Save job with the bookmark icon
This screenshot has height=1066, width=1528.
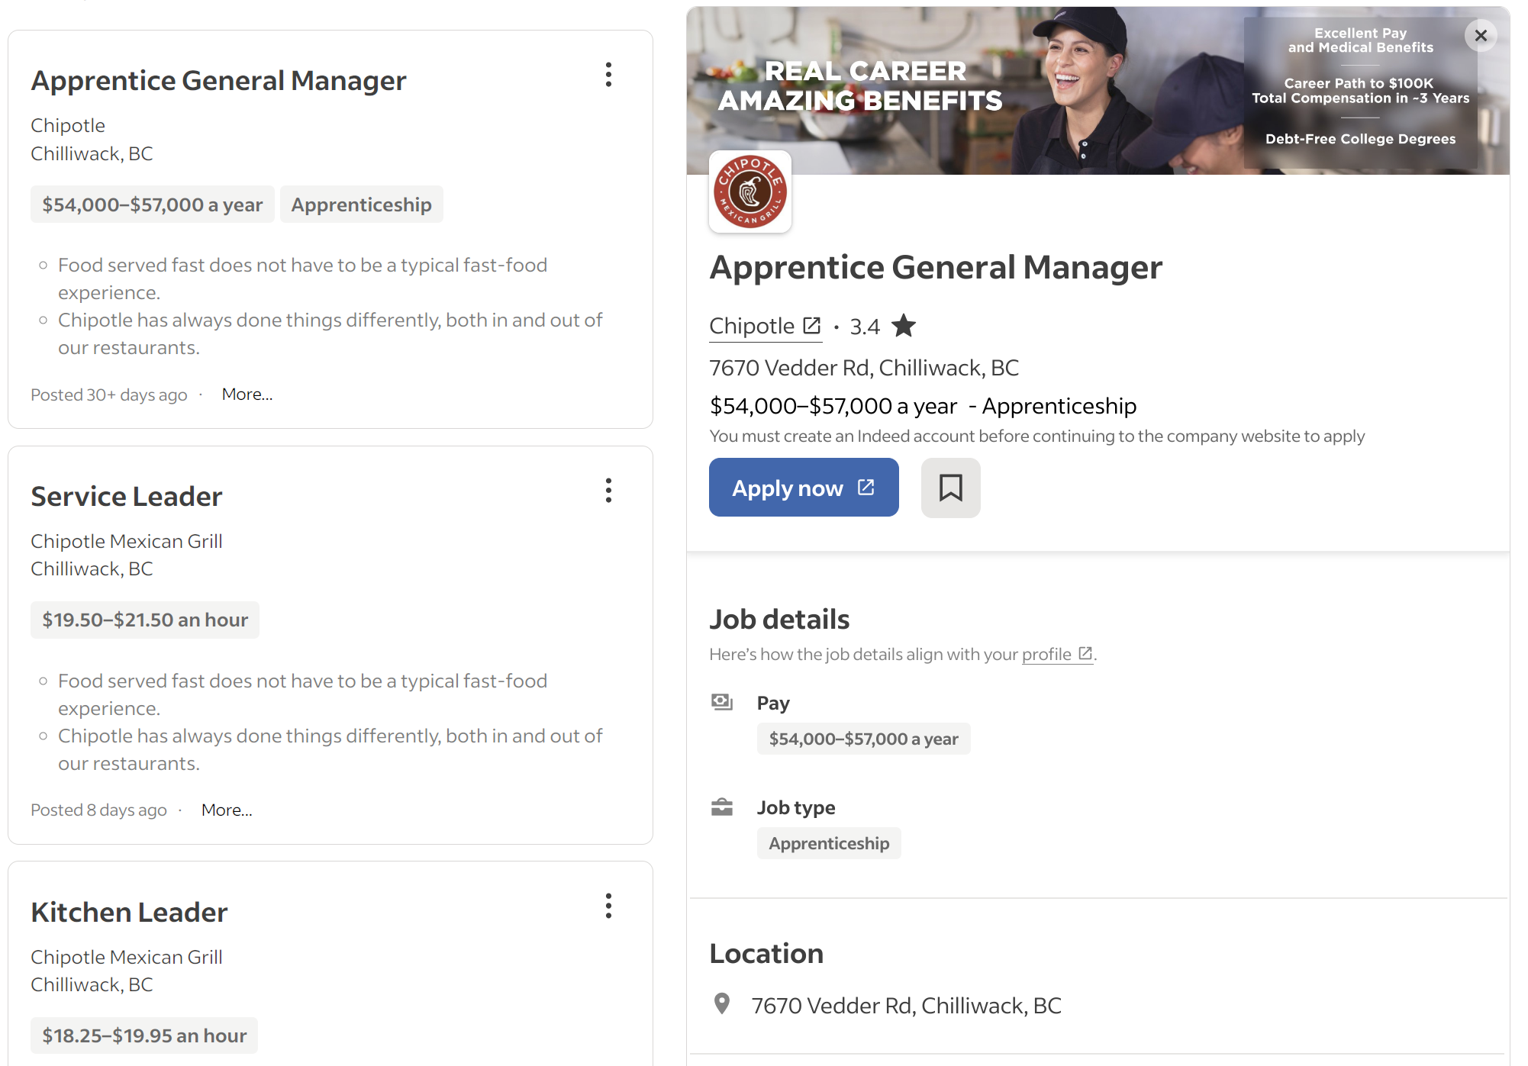[x=950, y=488]
